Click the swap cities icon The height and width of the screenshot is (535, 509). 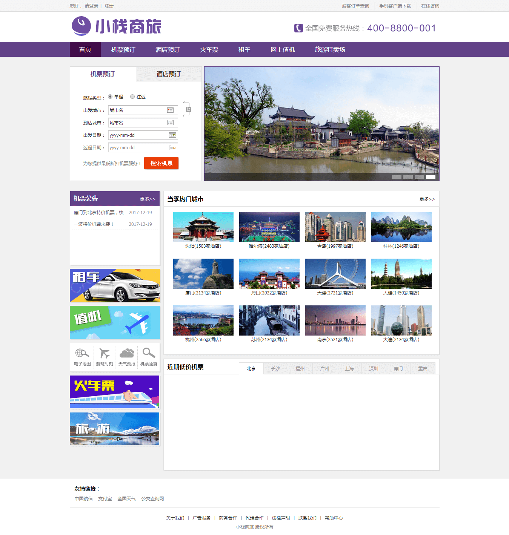coord(188,109)
